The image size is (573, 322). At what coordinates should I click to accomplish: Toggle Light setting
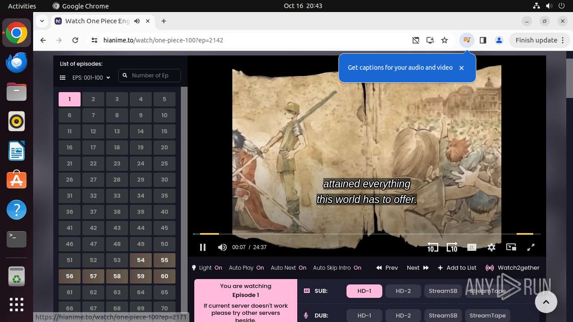pos(207,268)
